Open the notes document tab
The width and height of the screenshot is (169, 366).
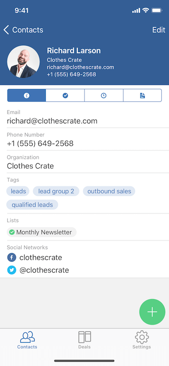tap(142, 96)
